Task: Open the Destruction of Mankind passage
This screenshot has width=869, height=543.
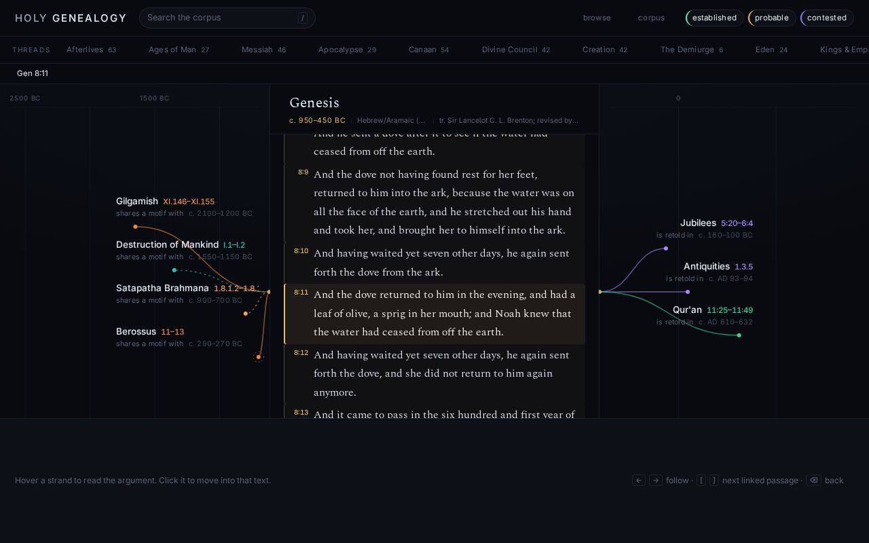Action: 184,250
